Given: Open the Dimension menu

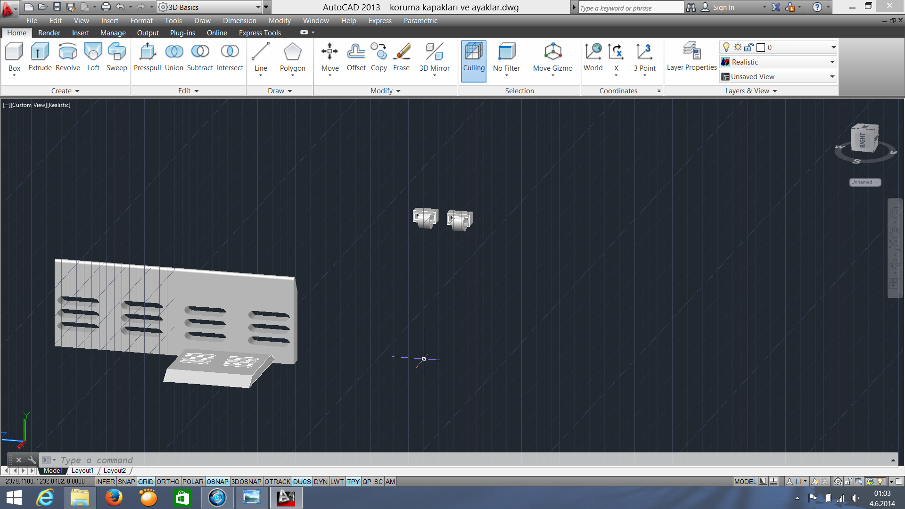Looking at the screenshot, I should 239,21.
